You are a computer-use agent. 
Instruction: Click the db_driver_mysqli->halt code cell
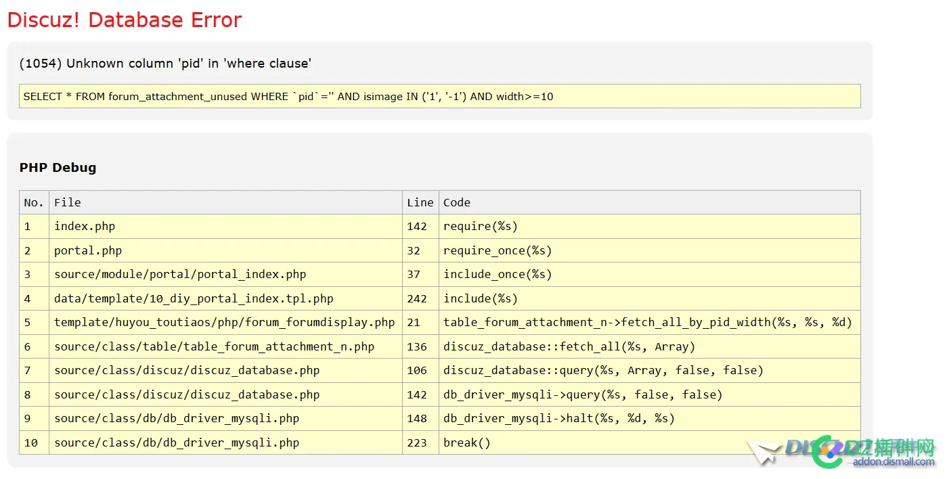pos(558,419)
